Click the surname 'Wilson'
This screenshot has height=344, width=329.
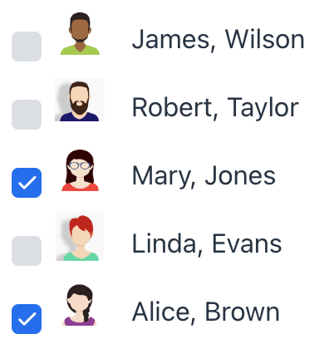(265, 39)
